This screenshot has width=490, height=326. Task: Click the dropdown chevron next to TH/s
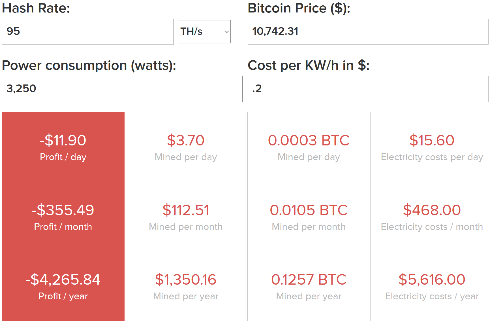227,32
